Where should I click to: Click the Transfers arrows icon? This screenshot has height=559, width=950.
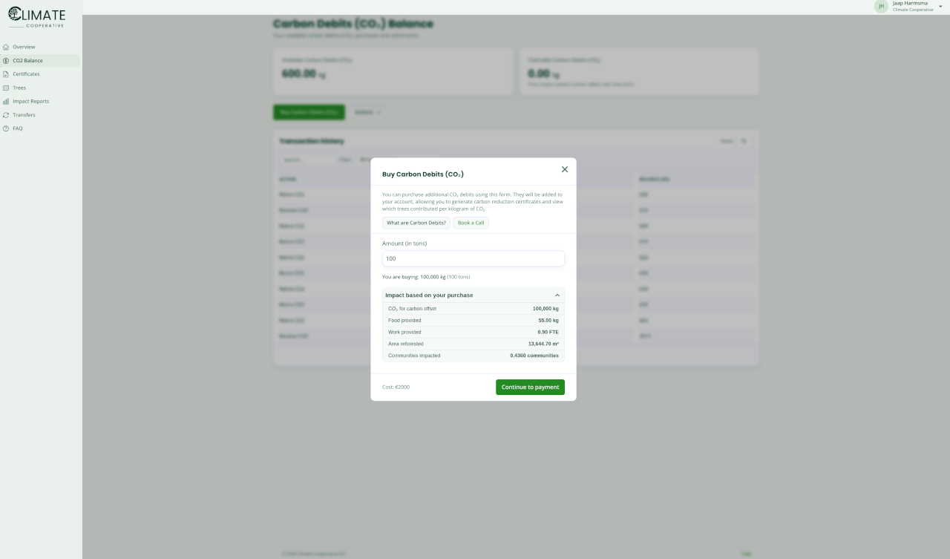point(6,115)
